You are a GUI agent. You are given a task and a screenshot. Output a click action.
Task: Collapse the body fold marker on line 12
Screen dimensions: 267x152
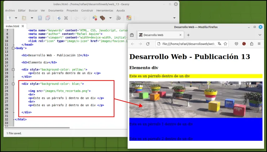click(x=13, y=48)
